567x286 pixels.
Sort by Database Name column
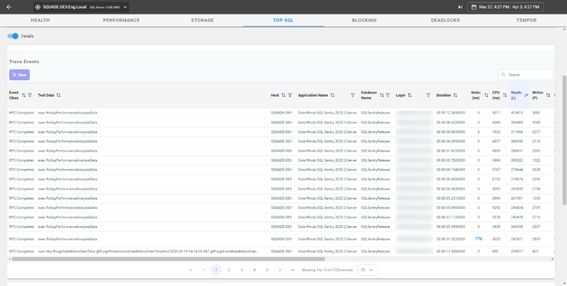pyautogui.click(x=382, y=95)
